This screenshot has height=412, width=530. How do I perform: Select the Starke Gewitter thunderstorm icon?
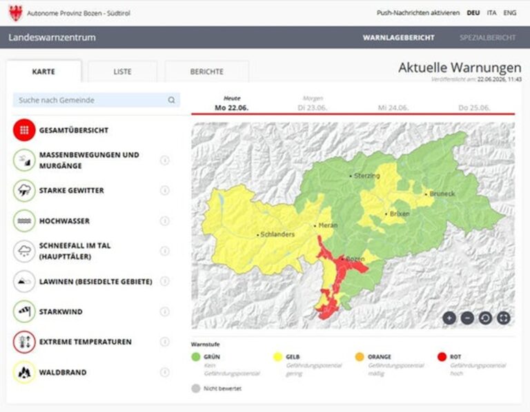click(24, 191)
